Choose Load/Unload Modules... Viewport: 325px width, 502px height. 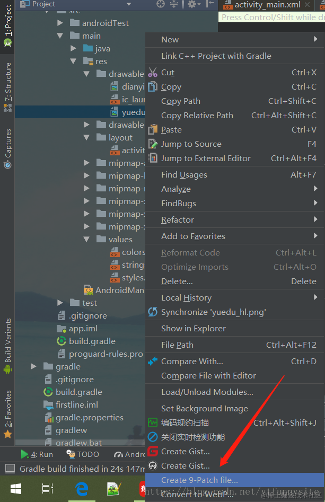tap(234, 392)
